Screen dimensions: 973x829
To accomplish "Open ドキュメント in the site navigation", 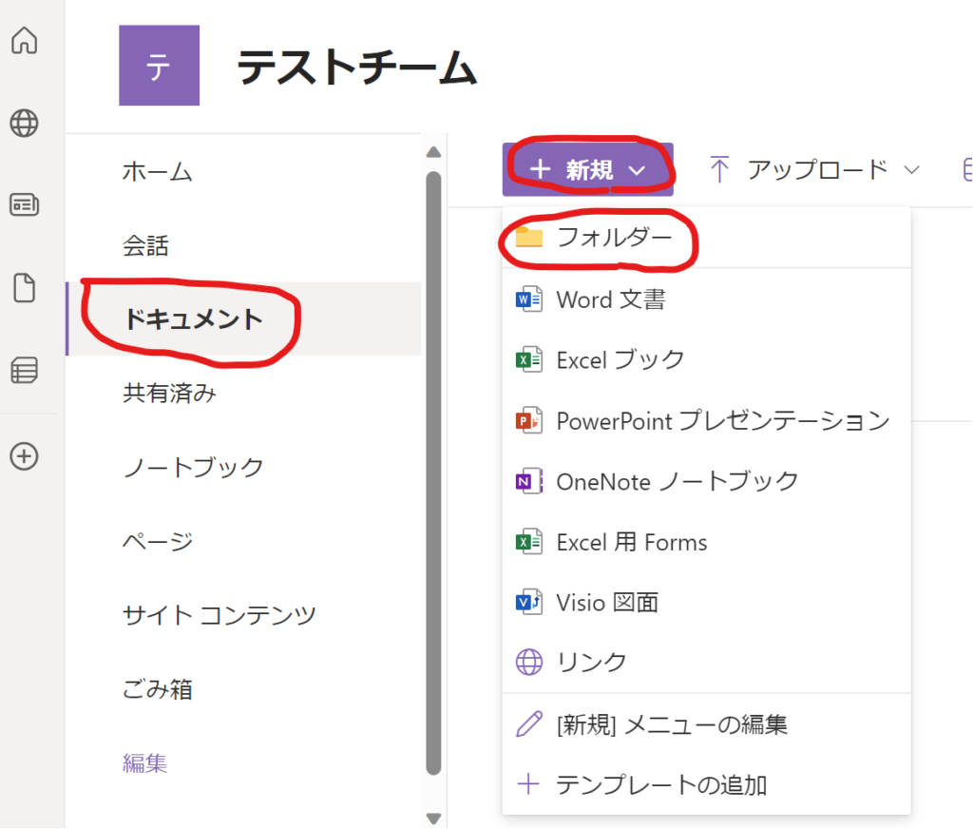I will tap(193, 319).
